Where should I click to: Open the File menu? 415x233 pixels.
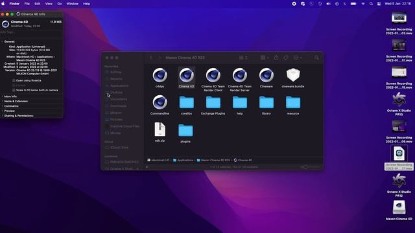click(x=27, y=4)
